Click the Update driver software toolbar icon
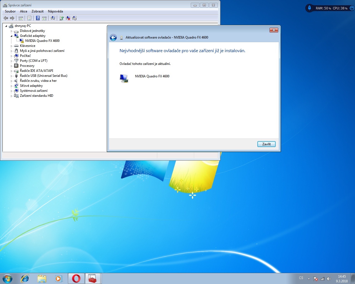This screenshot has width=355, height=284. coord(62,18)
